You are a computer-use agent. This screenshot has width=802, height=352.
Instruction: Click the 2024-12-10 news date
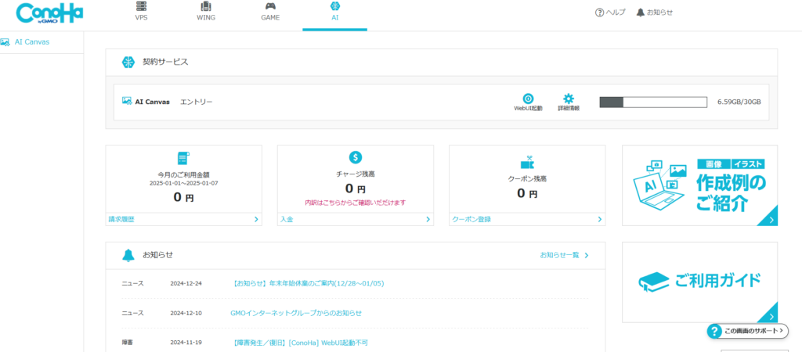186,313
